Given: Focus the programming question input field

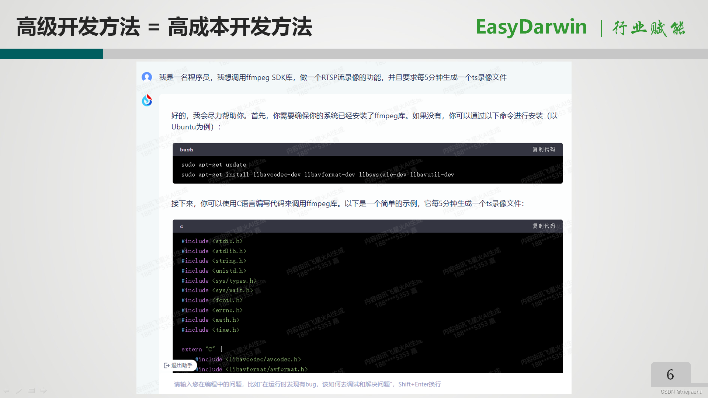Looking at the screenshot, I should [x=308, y=384].
